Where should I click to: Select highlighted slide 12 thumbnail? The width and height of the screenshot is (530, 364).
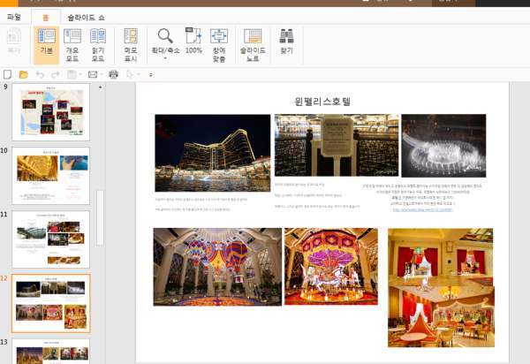(51, 303)
